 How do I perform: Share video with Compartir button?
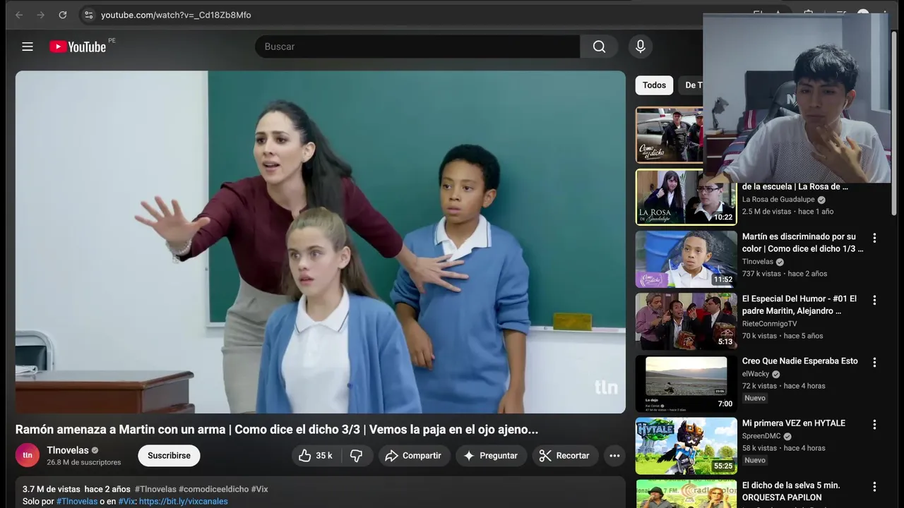pos(413,456)
